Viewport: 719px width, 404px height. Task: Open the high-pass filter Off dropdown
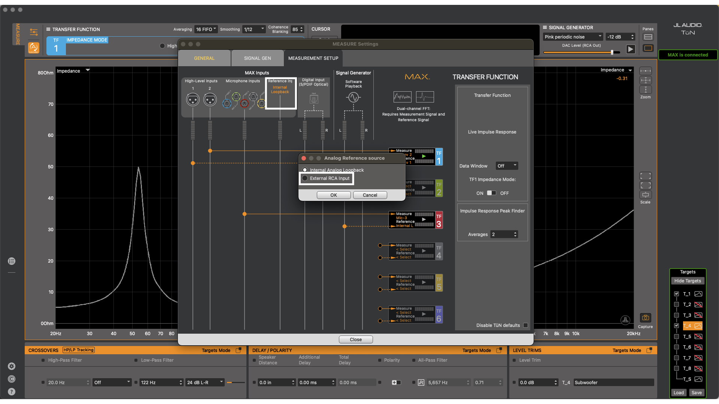[112, 383]
